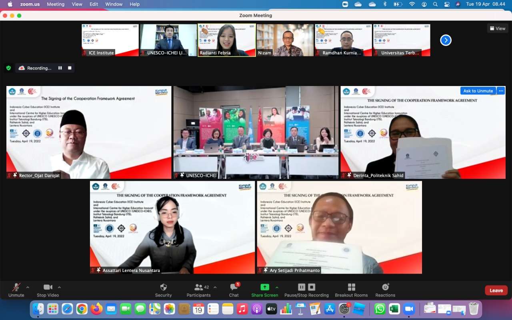Open Mail from the Dock

pyautogui.click(x=111, y=309)
